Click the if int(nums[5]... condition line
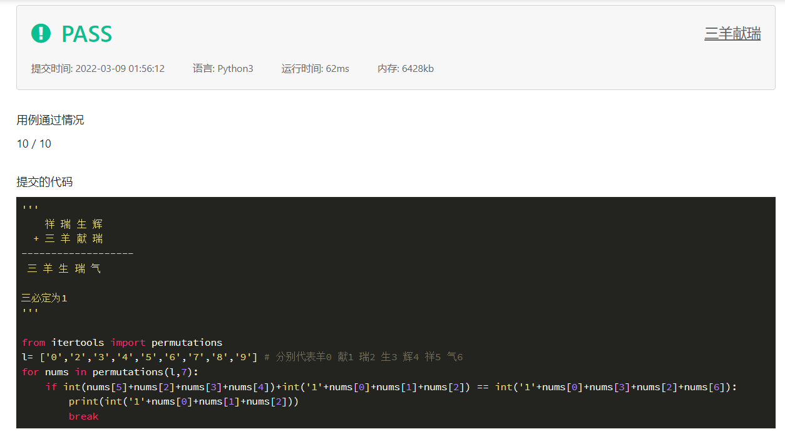This screenshot has width=785, height=434. point(391,387)
